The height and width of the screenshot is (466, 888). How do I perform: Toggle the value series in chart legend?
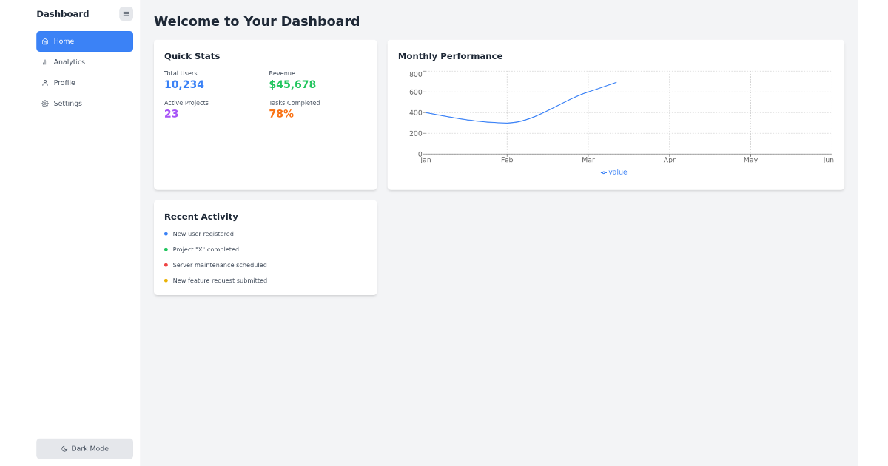tap(613, 172)
